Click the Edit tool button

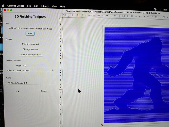(x=30, y=34)
